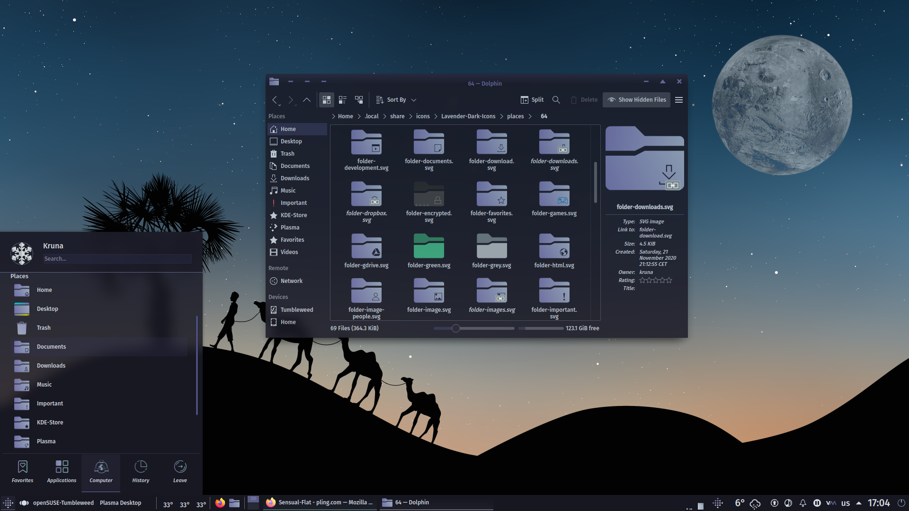Click .local in the breadcrumb path
The height and width of the screenshot is (511, 909).
(372, 116)
